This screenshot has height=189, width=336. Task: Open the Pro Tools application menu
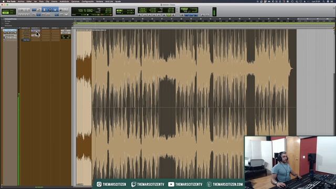click(x=11, y=1)
